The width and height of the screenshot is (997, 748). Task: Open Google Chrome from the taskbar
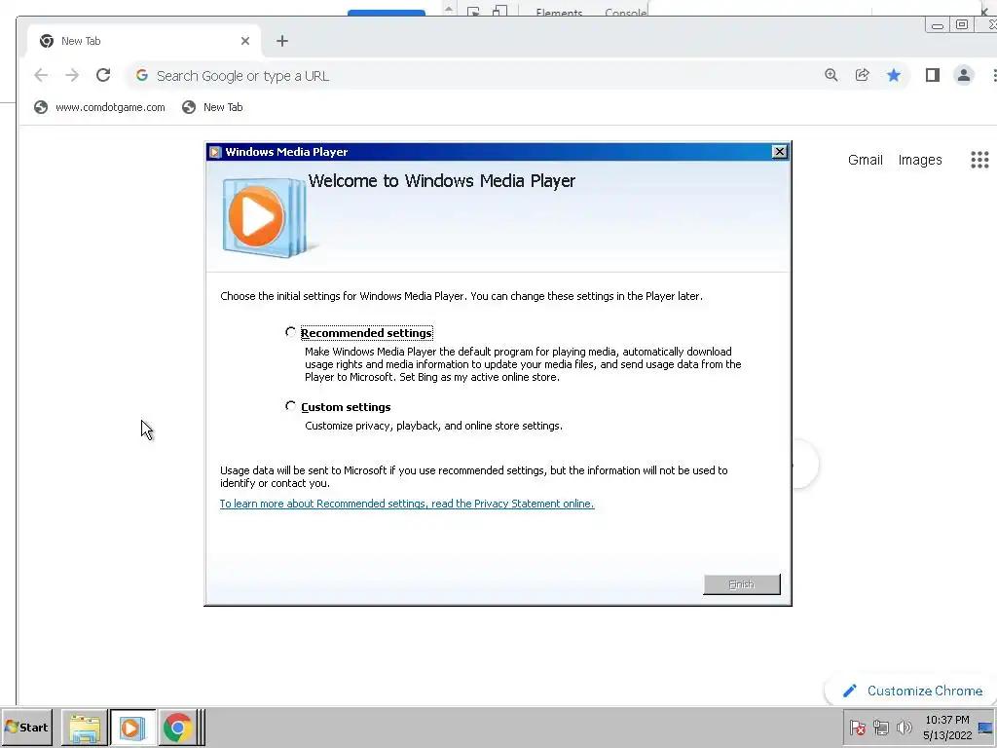pyautogui.click(x=177, y=728)
